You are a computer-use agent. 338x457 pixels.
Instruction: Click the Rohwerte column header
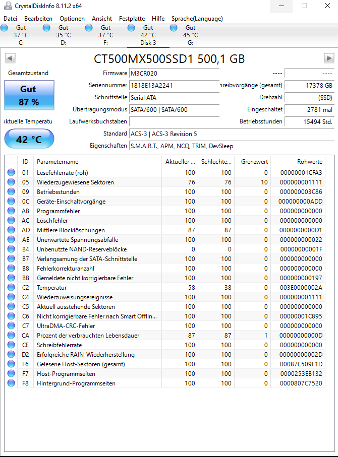point(298,161)
